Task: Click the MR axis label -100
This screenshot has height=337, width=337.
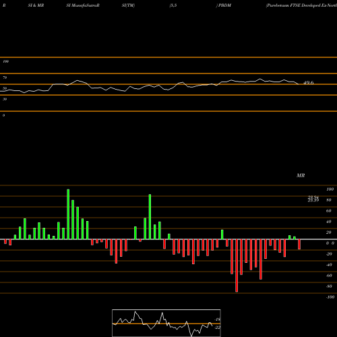Action: coord(330,297)
